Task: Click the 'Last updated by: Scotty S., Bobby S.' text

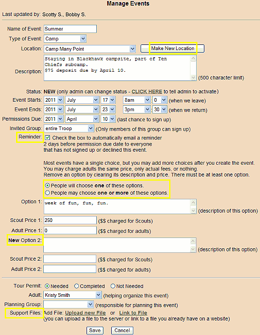Action: click(44, 14)
